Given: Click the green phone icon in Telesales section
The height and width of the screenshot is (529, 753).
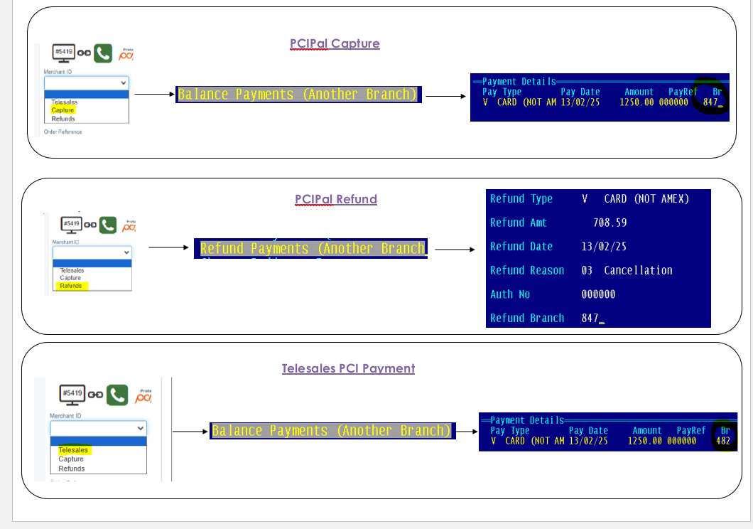Looking at the screenshot, I should click(117, 395).
